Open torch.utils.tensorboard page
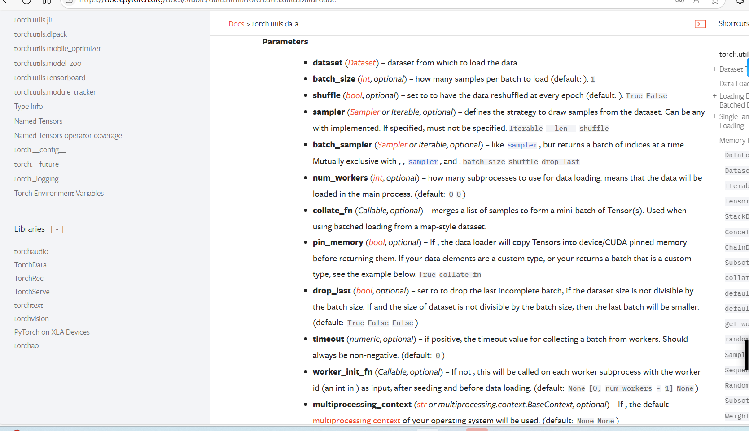749x431 pixels. 49,78
